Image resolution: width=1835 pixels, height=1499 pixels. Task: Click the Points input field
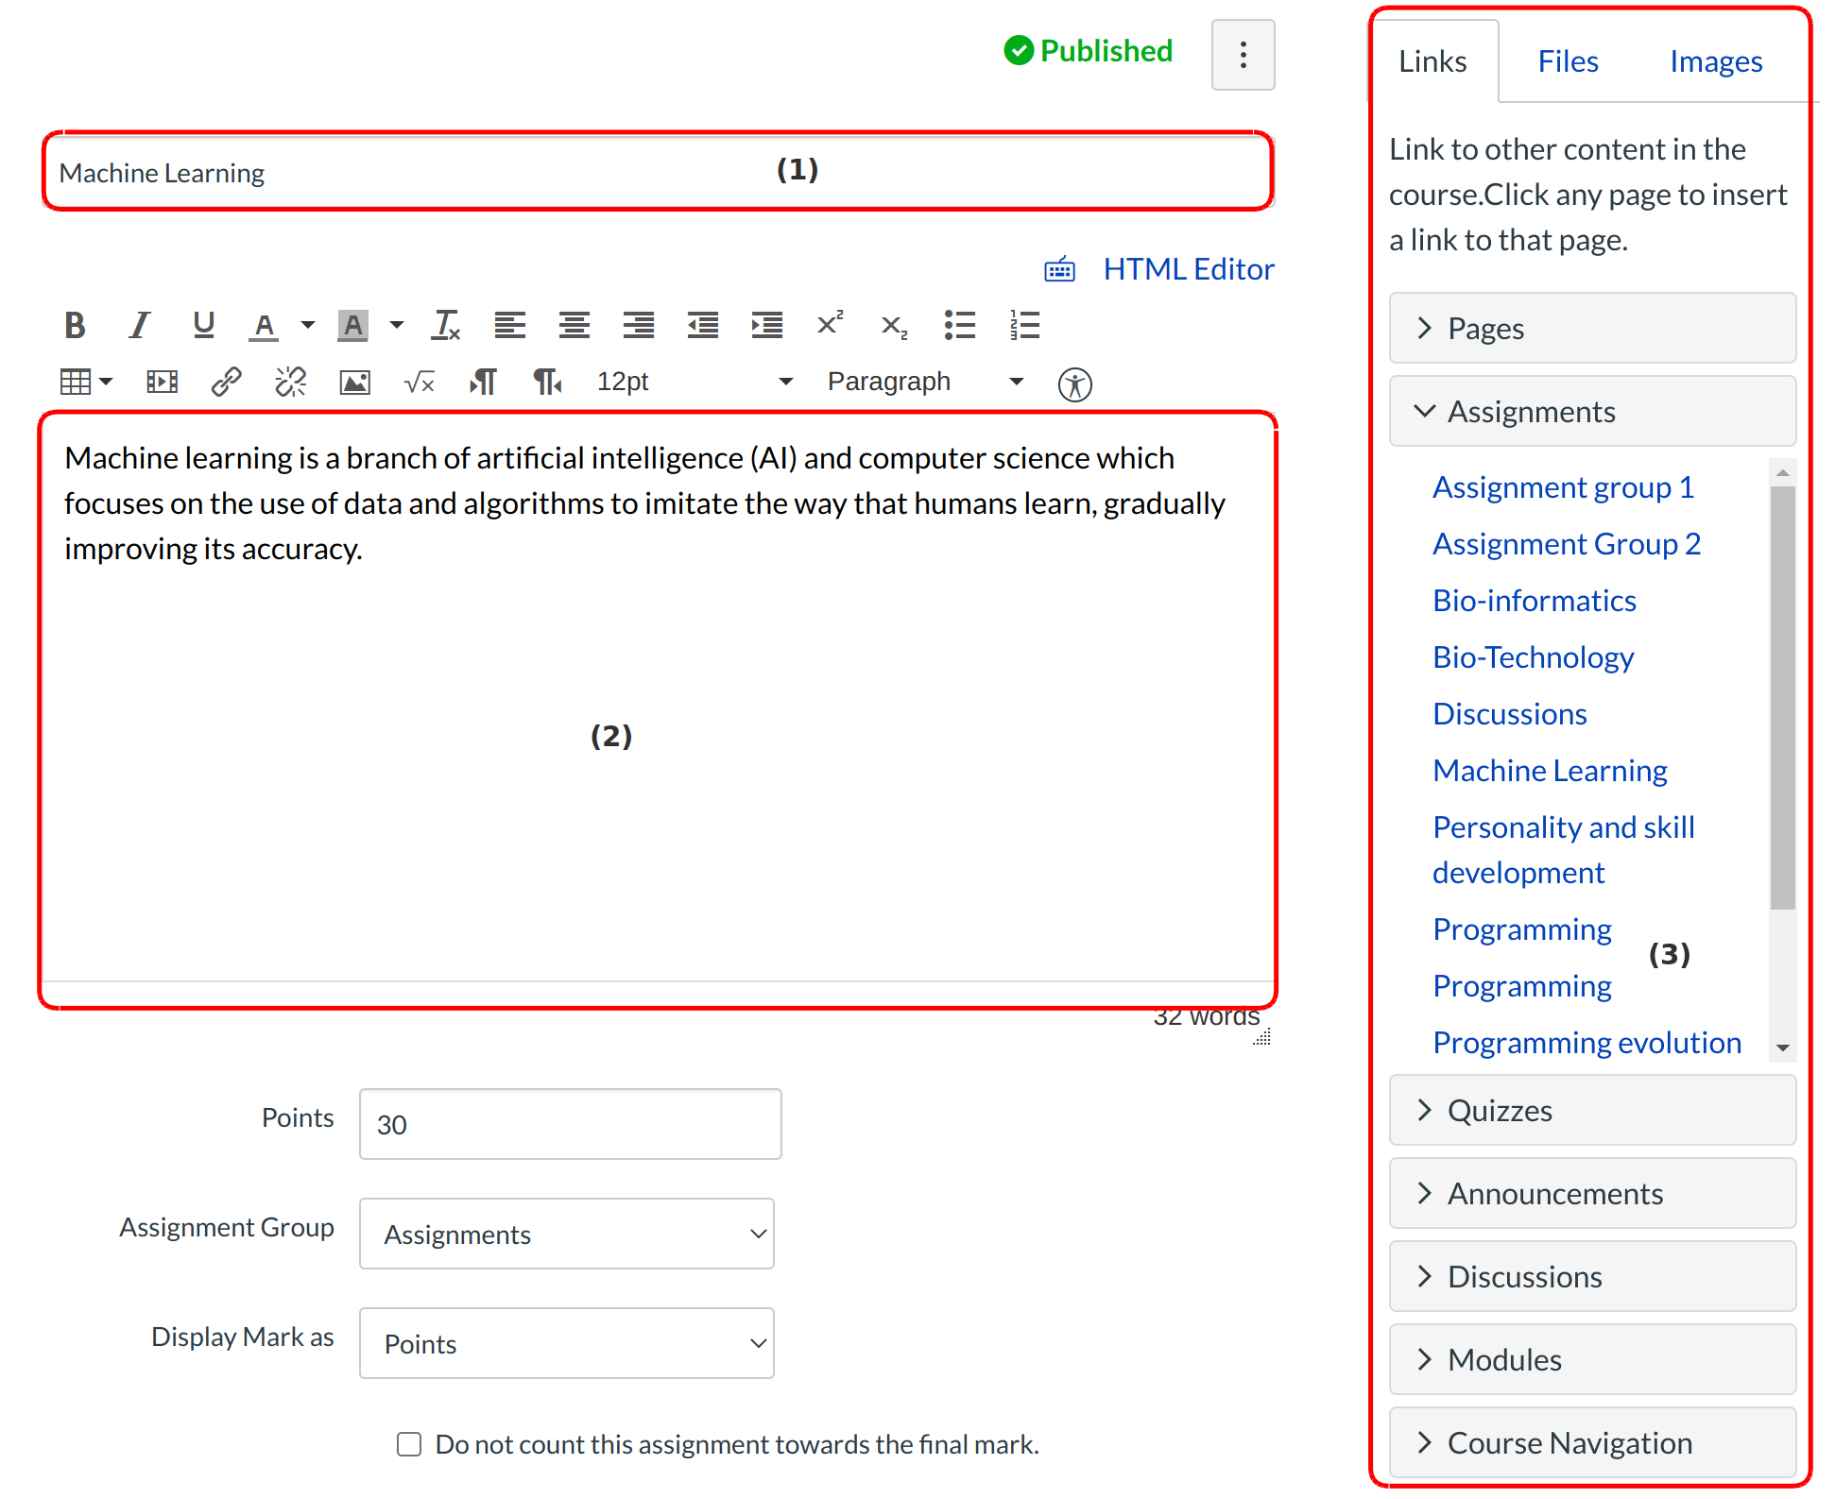[570, 1124]
